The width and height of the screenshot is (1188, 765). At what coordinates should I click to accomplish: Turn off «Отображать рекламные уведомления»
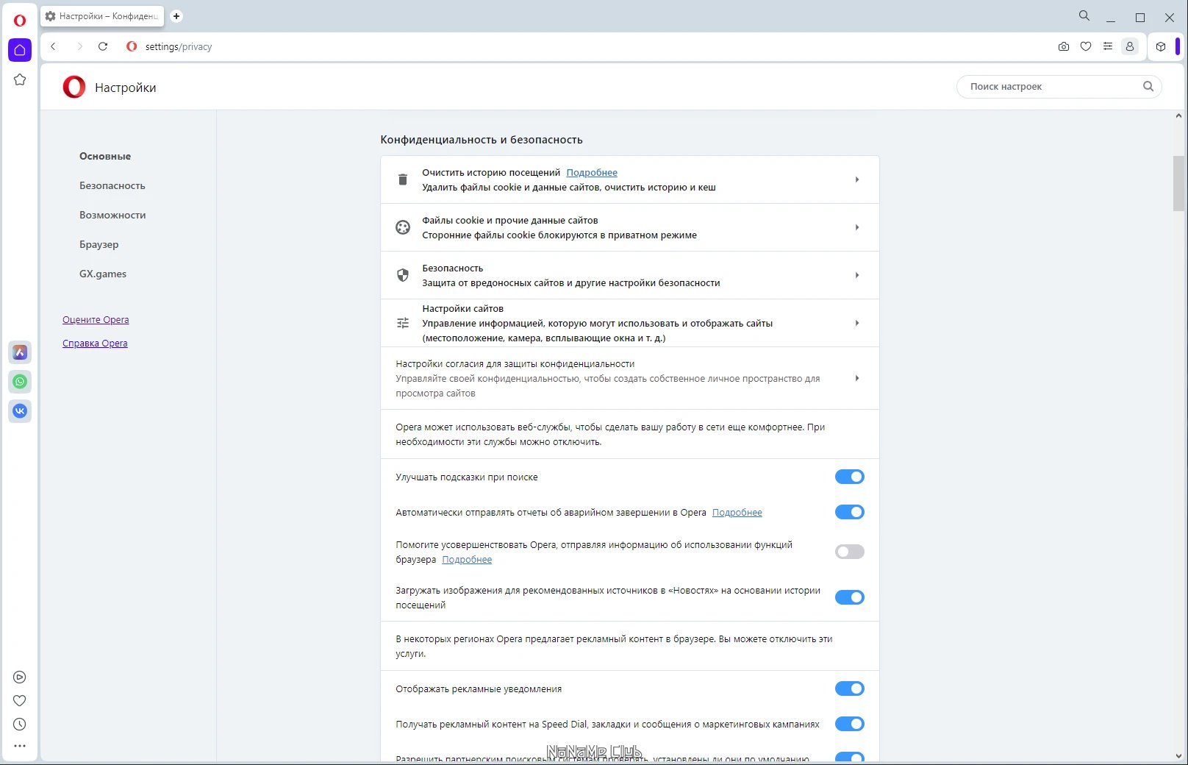pos(849,688)
